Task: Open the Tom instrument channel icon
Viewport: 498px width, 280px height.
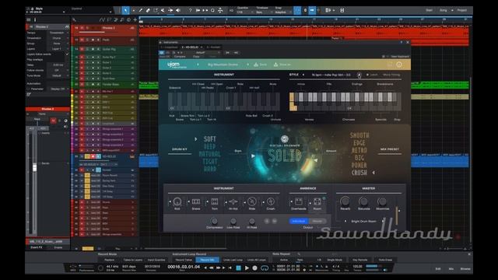Action: pyautogui.click(x=215, y=201)
